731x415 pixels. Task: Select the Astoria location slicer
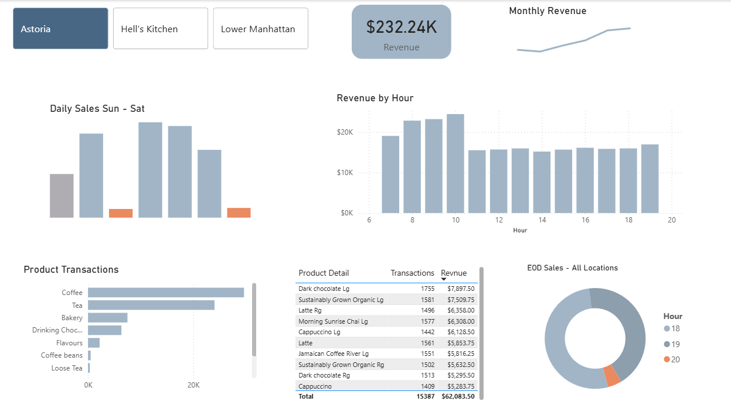coord(60,29)
